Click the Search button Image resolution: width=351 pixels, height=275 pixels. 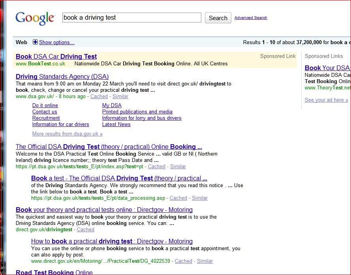click(x=218, y=18)
